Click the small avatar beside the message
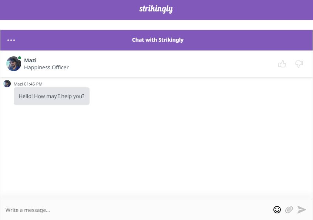The height and width of the screenshot is (220, 313). 7,84
